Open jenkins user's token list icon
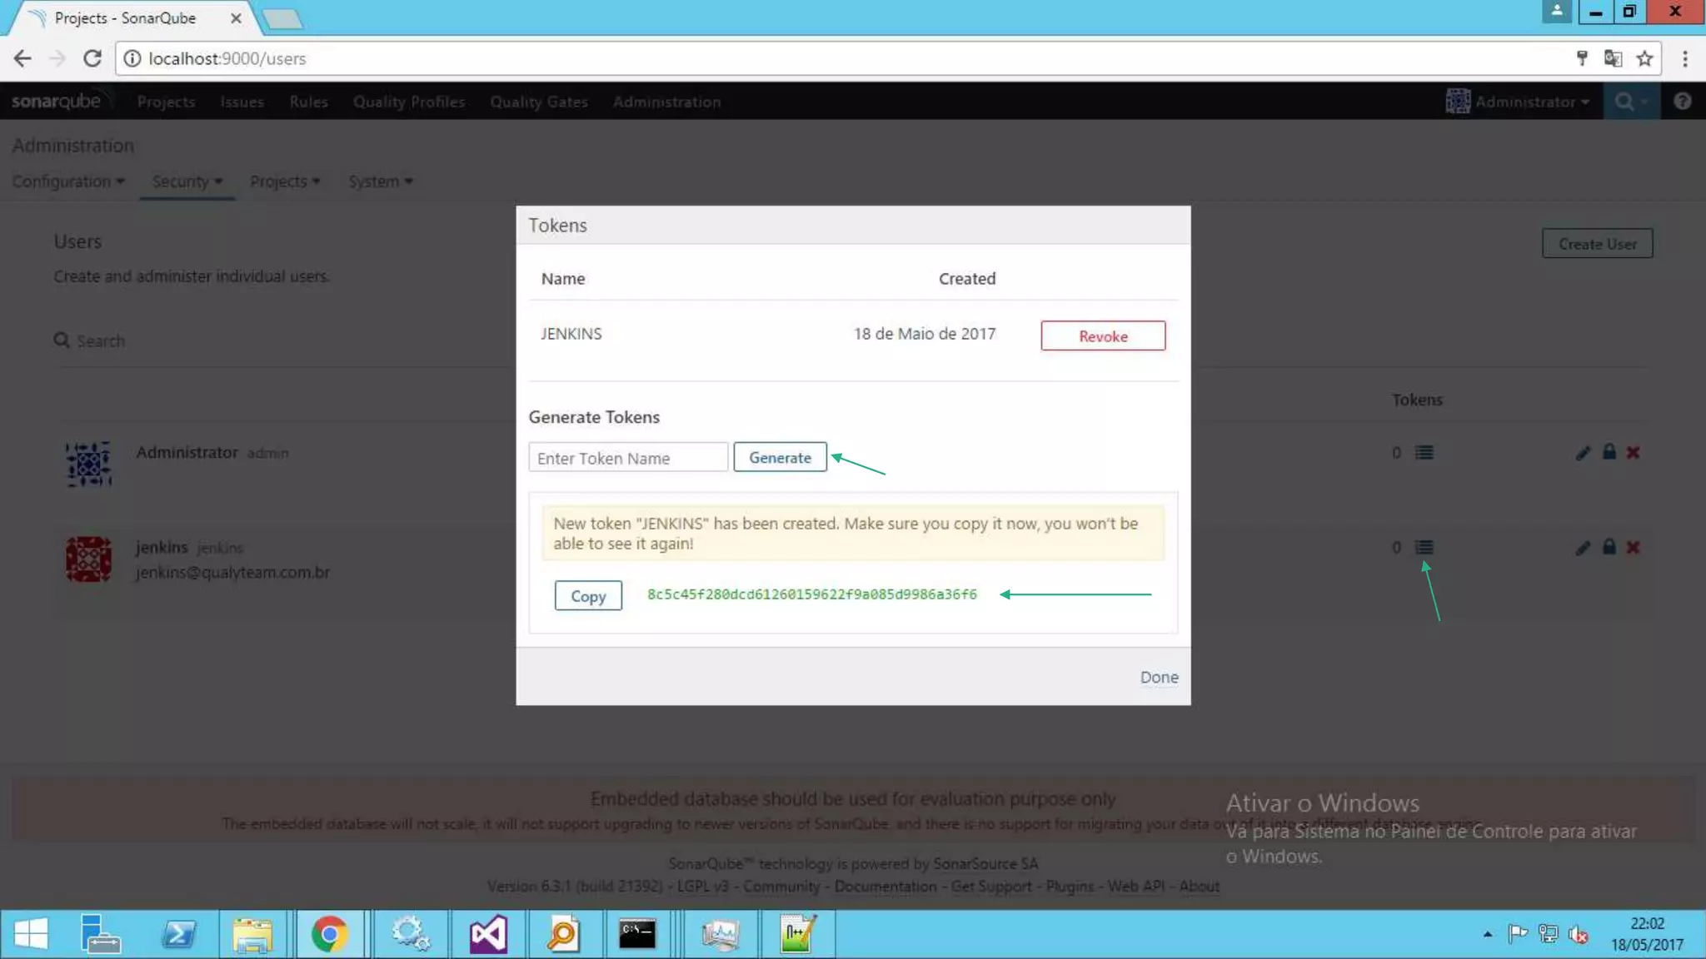Image resolution: width=1706 pixels, height=959 pixels. 1424,547
